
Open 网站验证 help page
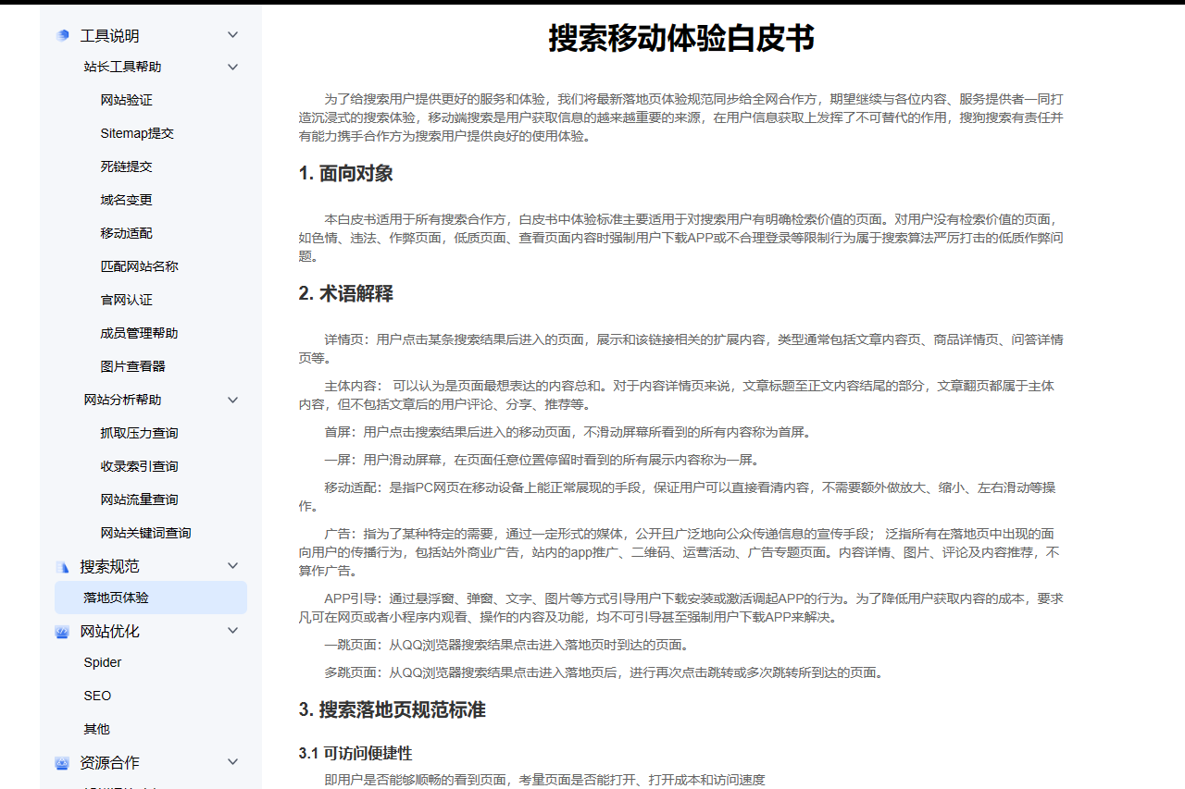coord(127,100)
